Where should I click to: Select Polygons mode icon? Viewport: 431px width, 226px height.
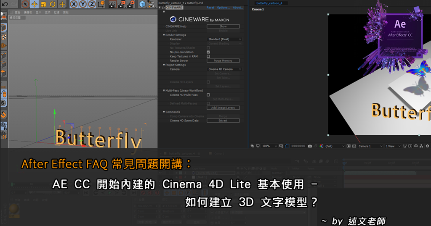[3, 73]
